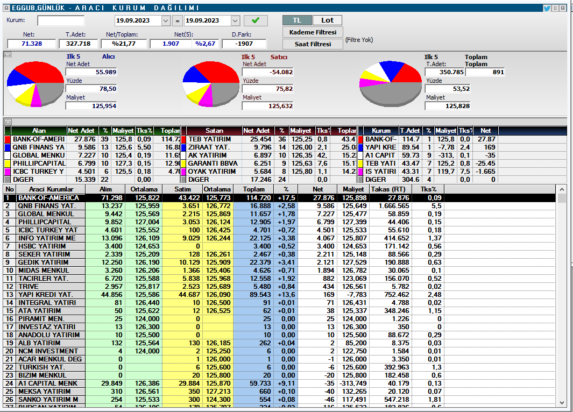Viewport: 573px width, 412px height.
Task: Click the Net/Toplam field %21,77
Action: [x=124, y=44]
